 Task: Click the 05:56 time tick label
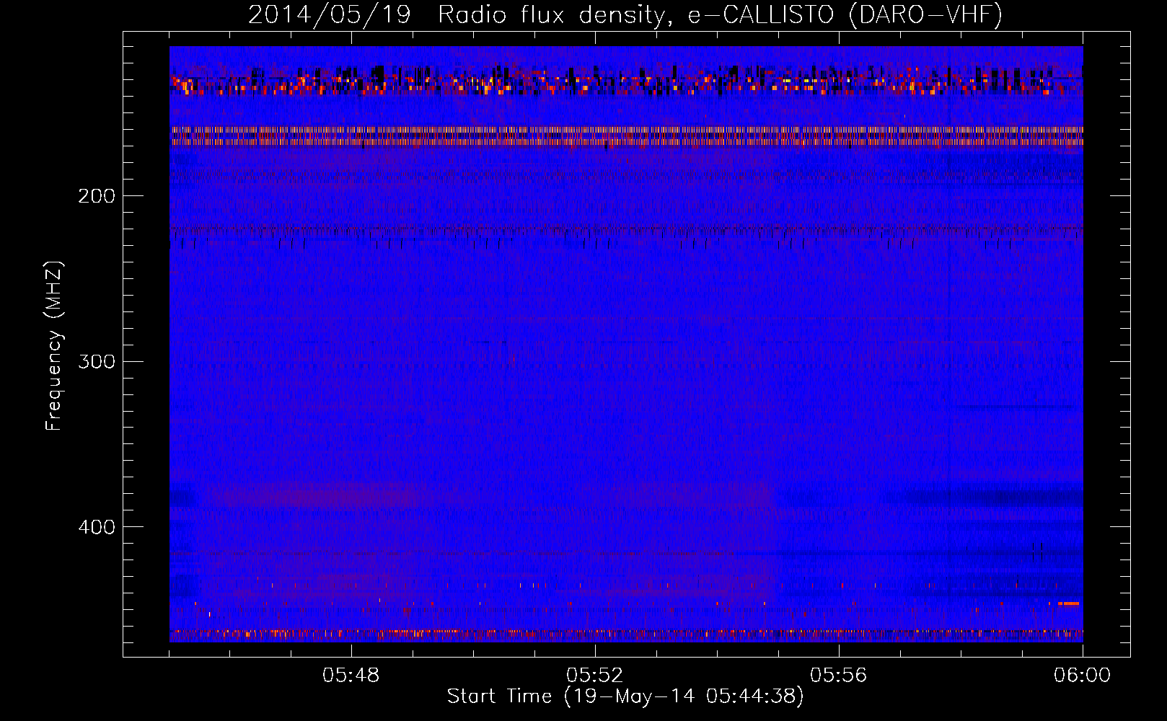tap(839, 676)
